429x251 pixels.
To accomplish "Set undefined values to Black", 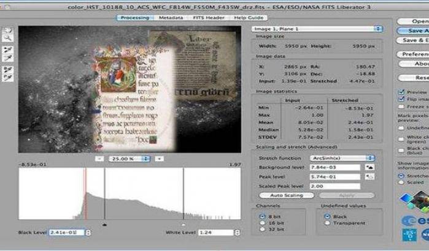I will [327, 217].
